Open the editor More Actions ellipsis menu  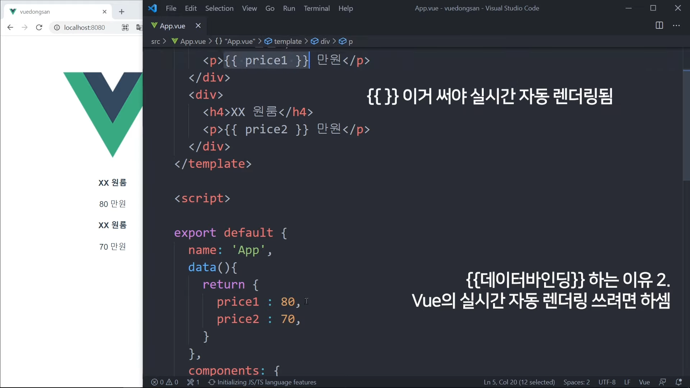(x=676, y=26)
